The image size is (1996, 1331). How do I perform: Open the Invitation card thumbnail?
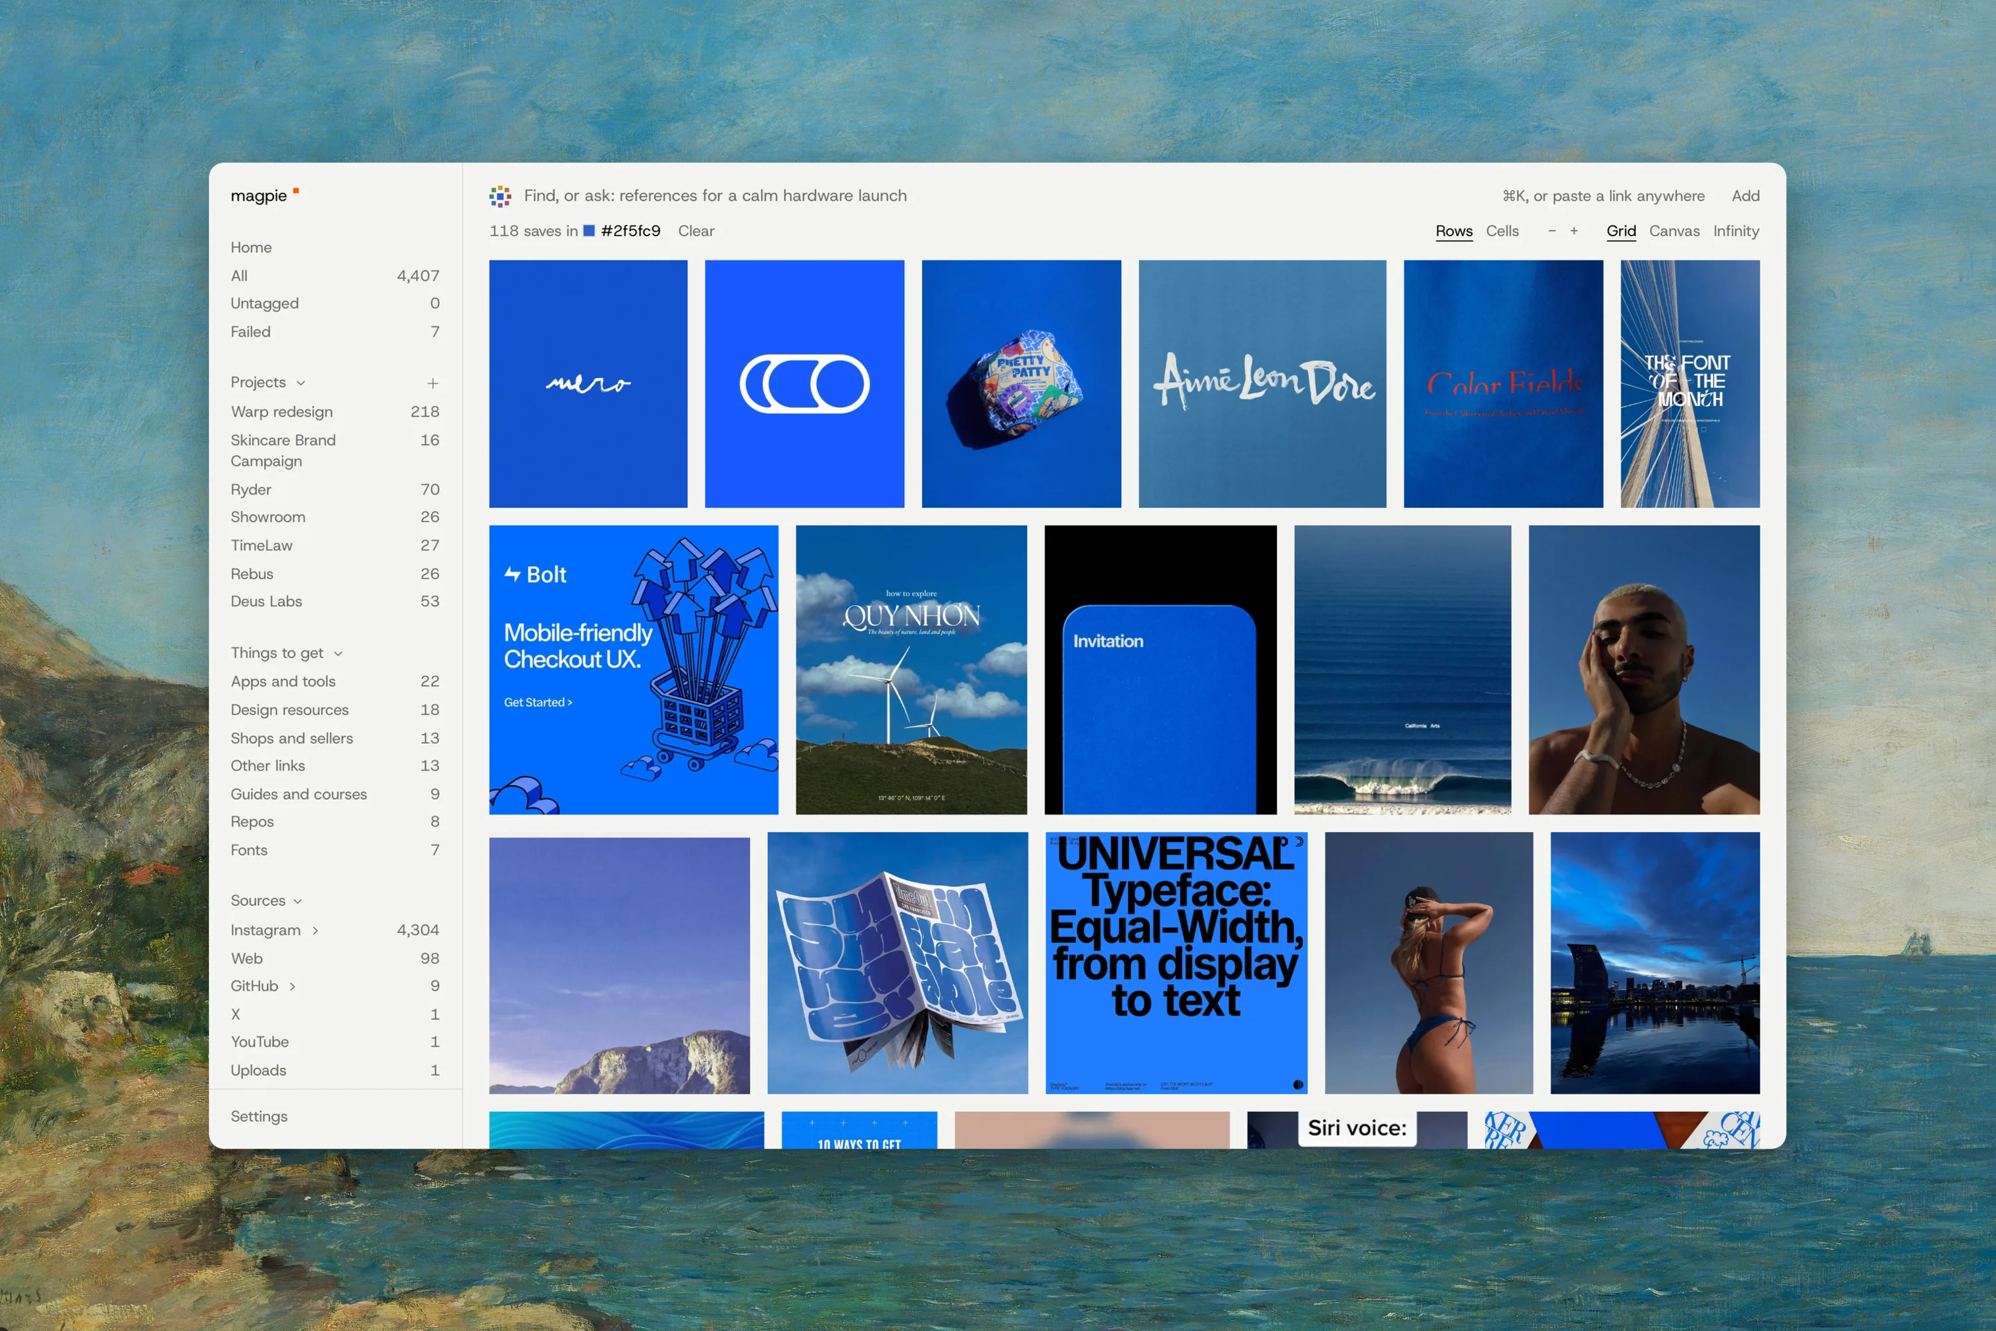click(x=1160, y=669)
